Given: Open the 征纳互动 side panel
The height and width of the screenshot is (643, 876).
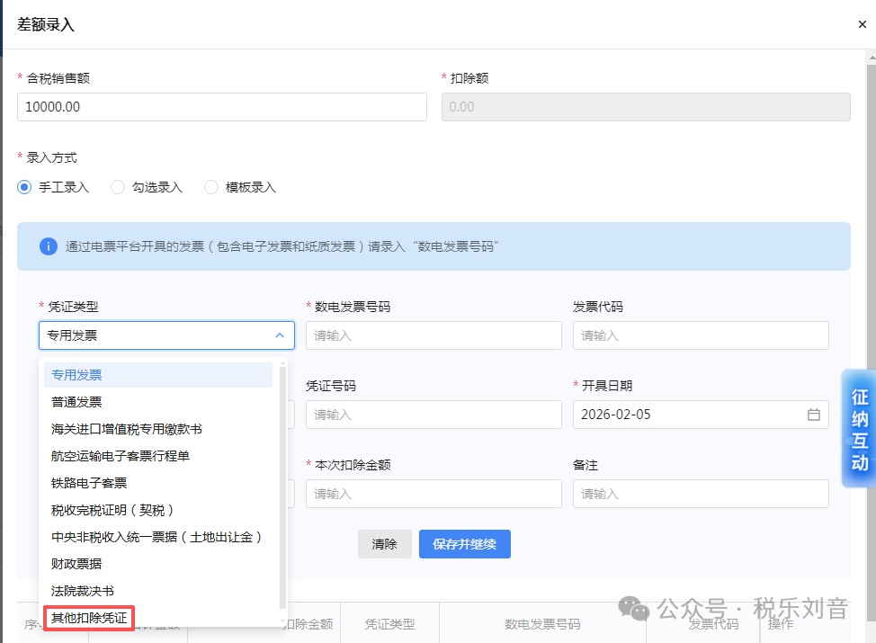Looking at the screenshot, I should pyautogui.click(x=859, y=428).
